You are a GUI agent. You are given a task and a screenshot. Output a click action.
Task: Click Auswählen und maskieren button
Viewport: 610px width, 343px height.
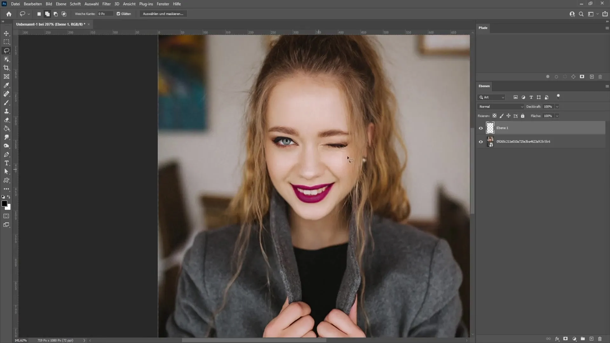(163, 14)
